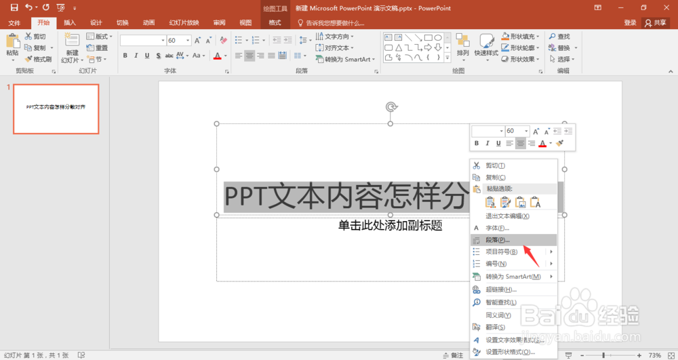Screen dimensions: 678x360
Task: Choose Font (字体) in context menu
Action: [x=514, y=228]
